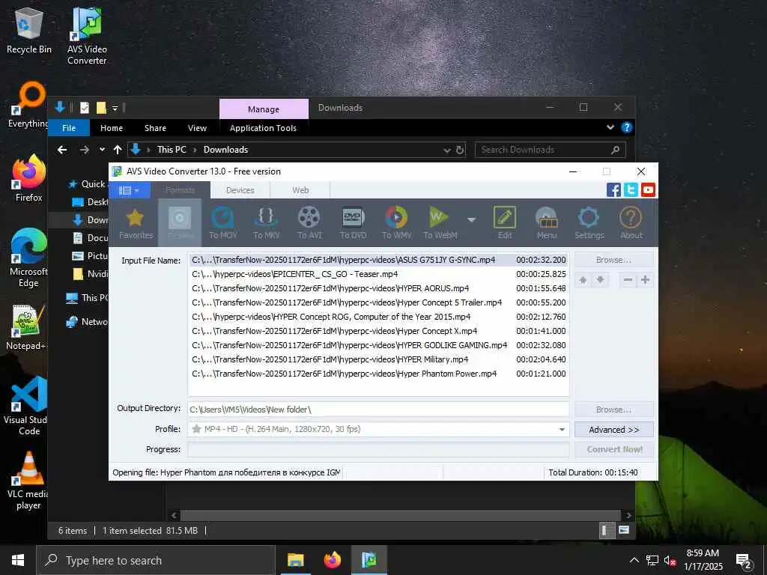Switch to the Devices tab
767x575 pixels.
click(x=240, y=190)
